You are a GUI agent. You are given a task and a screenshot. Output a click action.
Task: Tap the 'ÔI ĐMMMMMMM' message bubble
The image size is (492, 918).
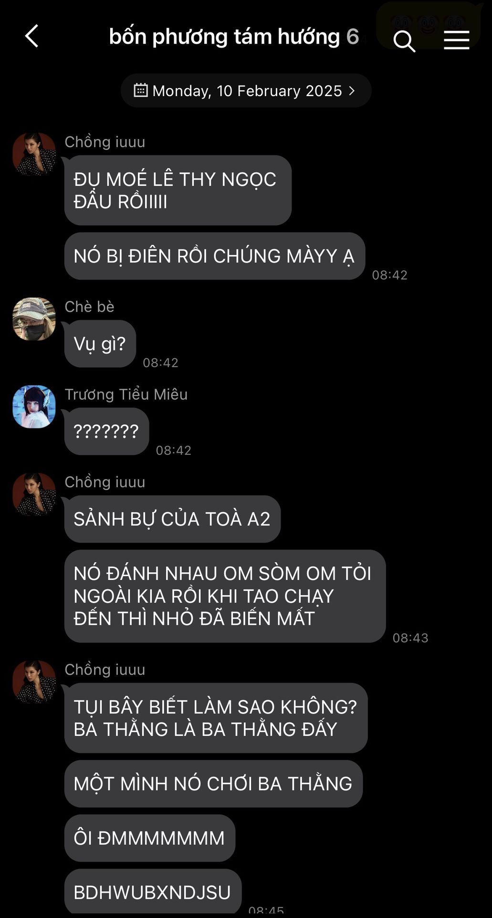click(x=149, y=838)
